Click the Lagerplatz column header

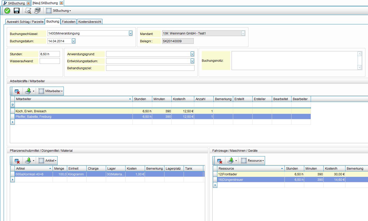pyautogui.click(x=174, y=168)
